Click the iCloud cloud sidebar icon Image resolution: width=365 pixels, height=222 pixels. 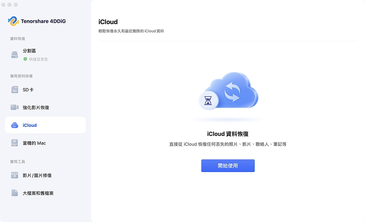pyautogui.click(x=15, y=125)
